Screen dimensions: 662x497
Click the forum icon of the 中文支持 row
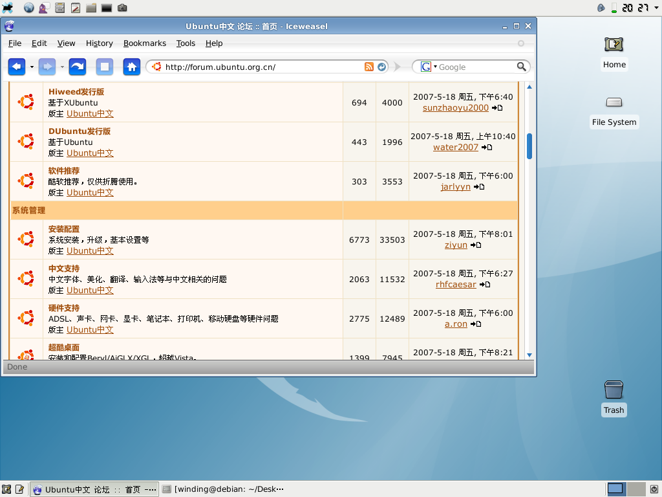pos(26,278)
